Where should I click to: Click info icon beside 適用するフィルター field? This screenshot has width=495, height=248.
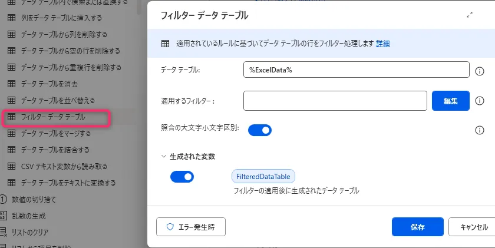[x=480, y=101]
